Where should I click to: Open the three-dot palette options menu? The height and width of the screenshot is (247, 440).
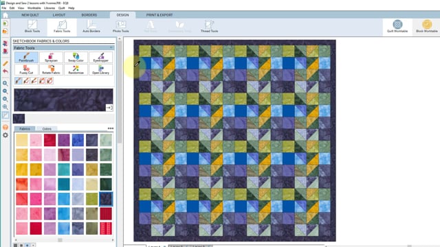pos(111,128)
